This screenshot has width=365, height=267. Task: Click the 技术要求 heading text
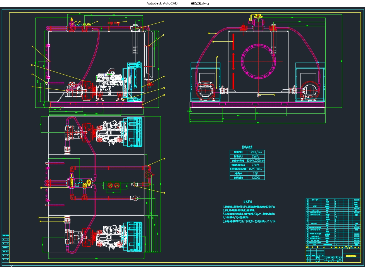pos(247,201)
